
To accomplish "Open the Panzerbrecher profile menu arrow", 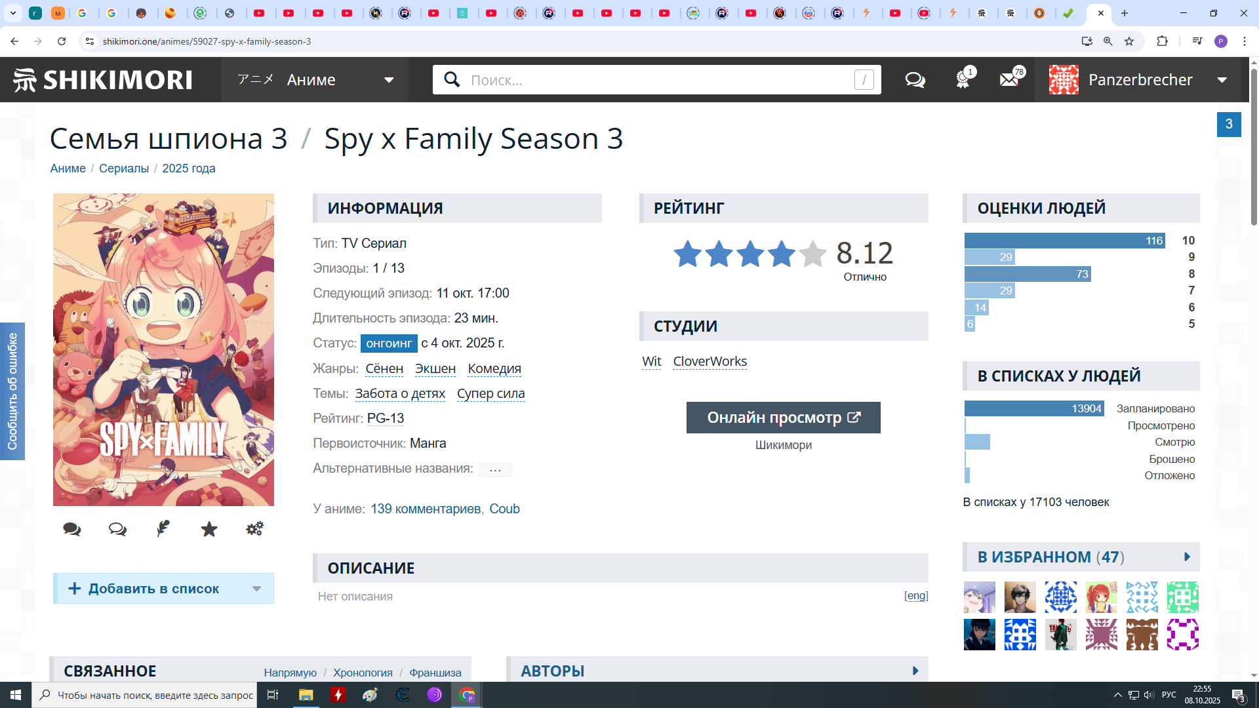I will [1222, 80].
